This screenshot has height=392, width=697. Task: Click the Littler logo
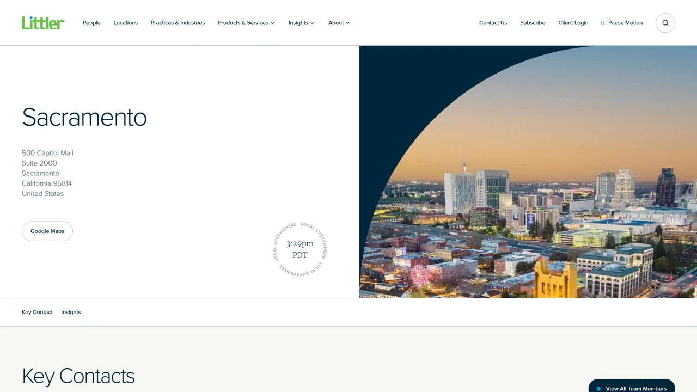click(x=43, y=23)
